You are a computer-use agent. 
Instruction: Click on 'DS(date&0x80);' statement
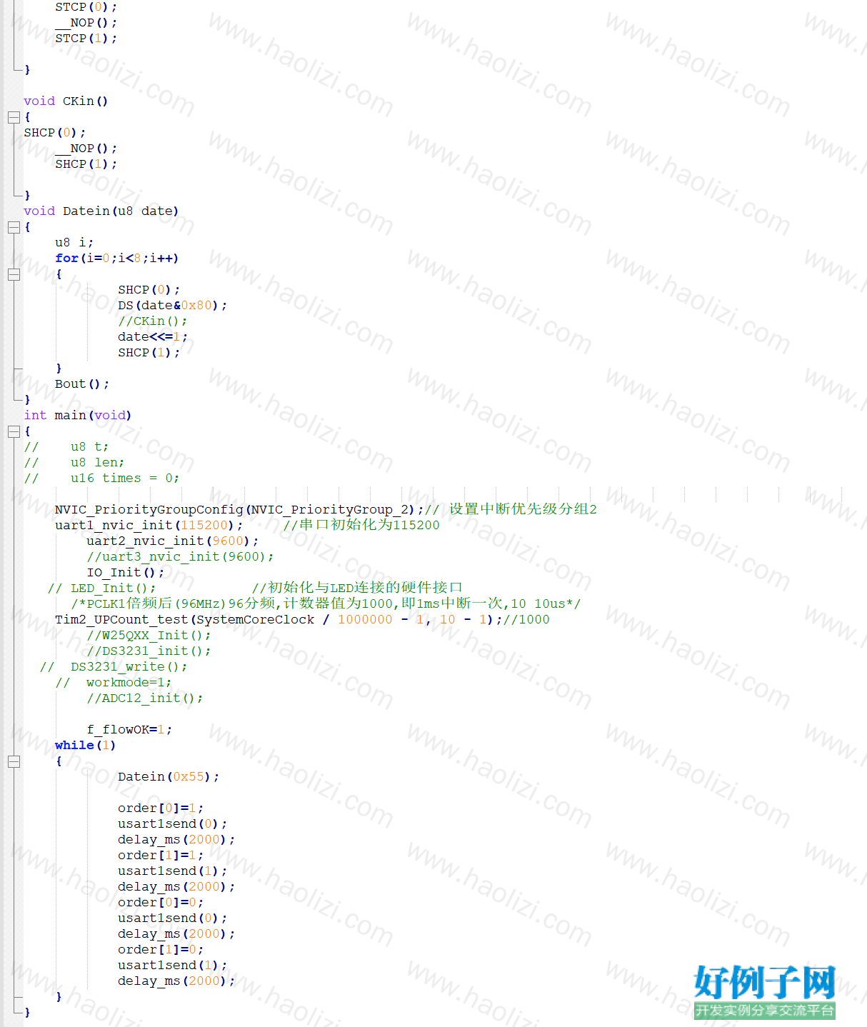(x=172, y=306)
